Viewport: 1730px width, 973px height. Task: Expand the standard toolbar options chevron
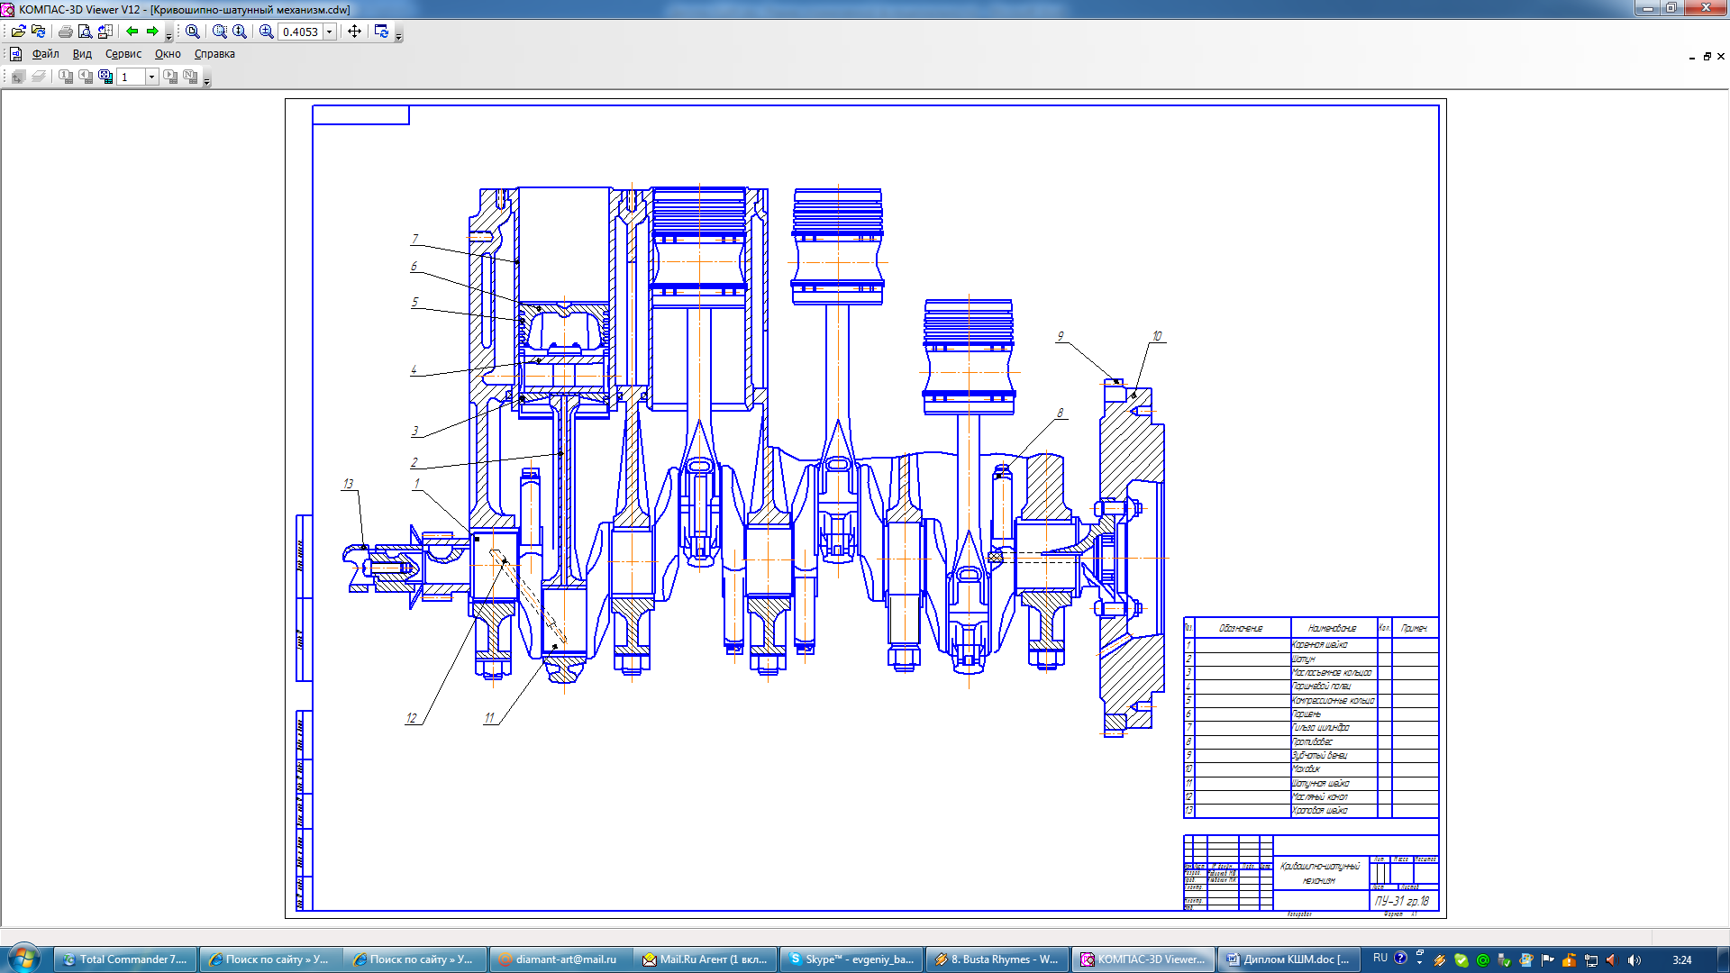tap(168, 36)
